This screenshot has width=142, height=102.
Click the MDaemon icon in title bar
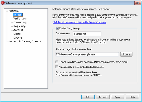point(3,3)
